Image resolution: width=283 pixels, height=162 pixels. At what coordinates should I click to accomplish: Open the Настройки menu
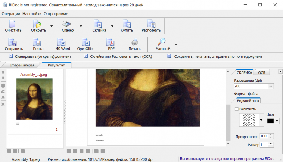tap(32, 14)
